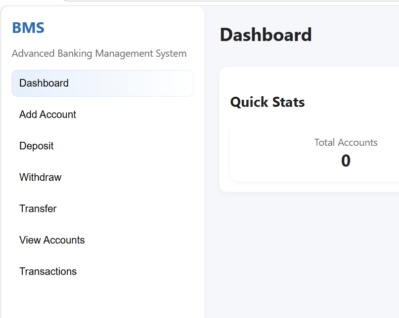
Task: Select Deposit in the sidebar
Action: click(103, 146)
